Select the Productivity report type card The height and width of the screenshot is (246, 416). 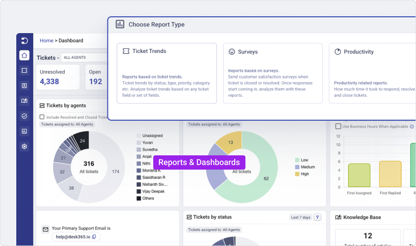(373, 73)
